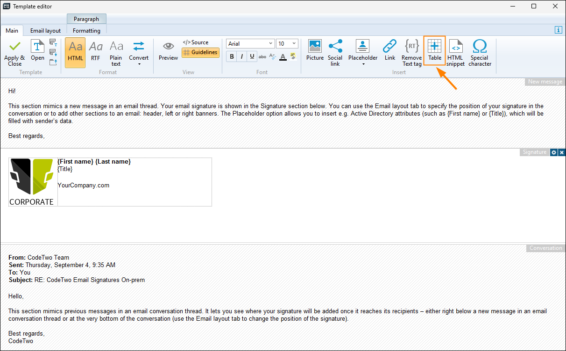Open the HTML snippet tool
The image size is (566, 351).
tap(455, 52)
